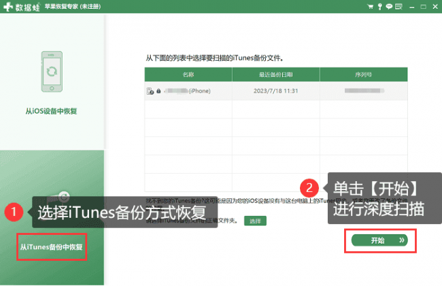Viewport: 442px width, 286px height.
Task: Open the chat feedback bubble icon
Action: (389, 7)
